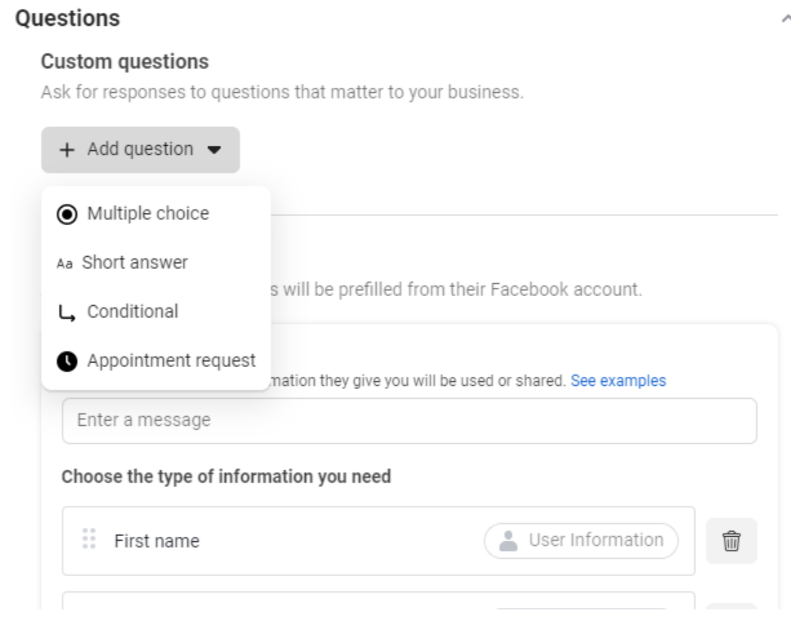Select the First name field row
The height and width of the screenshot is (622, 791).
click(x=290, y=541)
